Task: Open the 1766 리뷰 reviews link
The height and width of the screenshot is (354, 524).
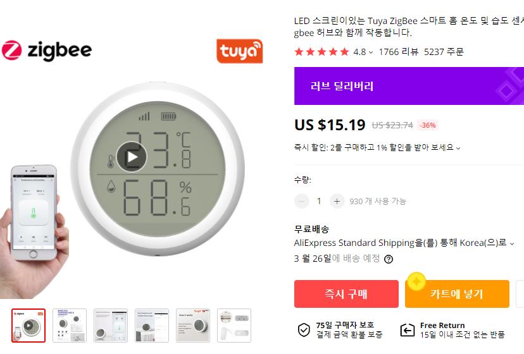Action: [x=398, y=52]
